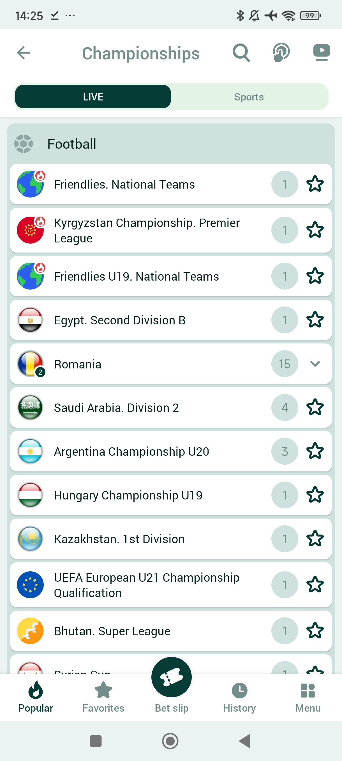Viewport: 342px width, 761px height.
Task: Open the Favorites bottom tab
Action: (x=103, y=696)
